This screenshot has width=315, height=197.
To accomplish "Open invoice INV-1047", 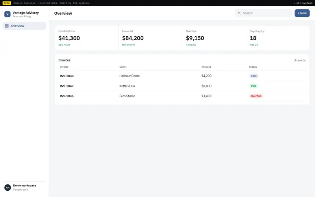I will (x=67, y=86).
